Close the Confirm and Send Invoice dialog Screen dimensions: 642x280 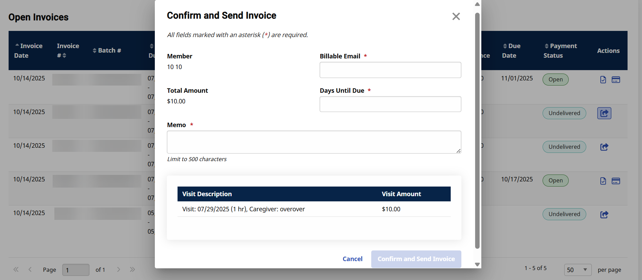click(x=456, y=16)
